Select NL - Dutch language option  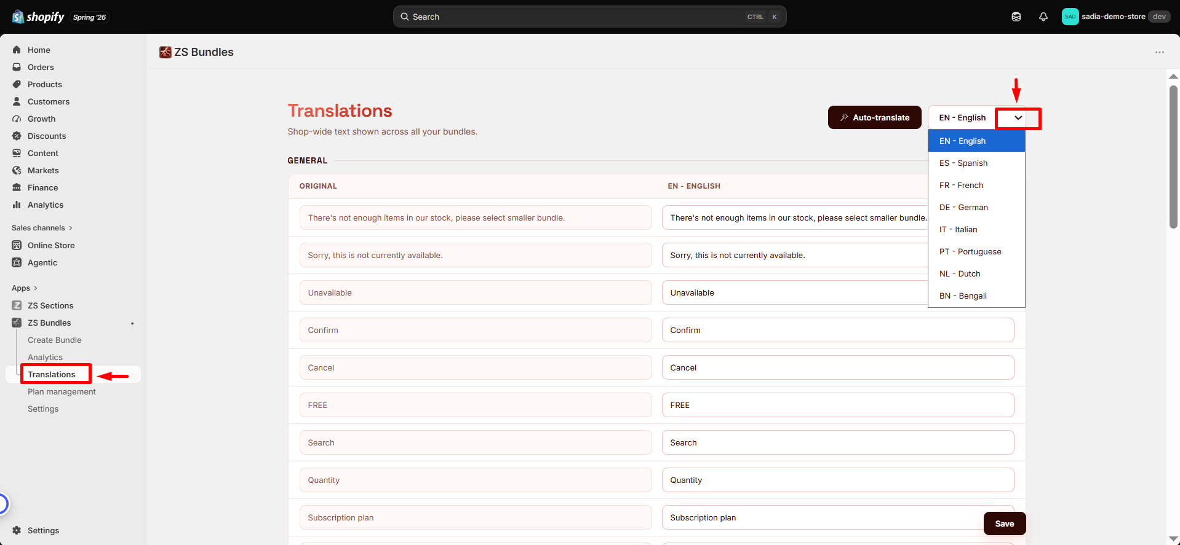pos(976,273)
